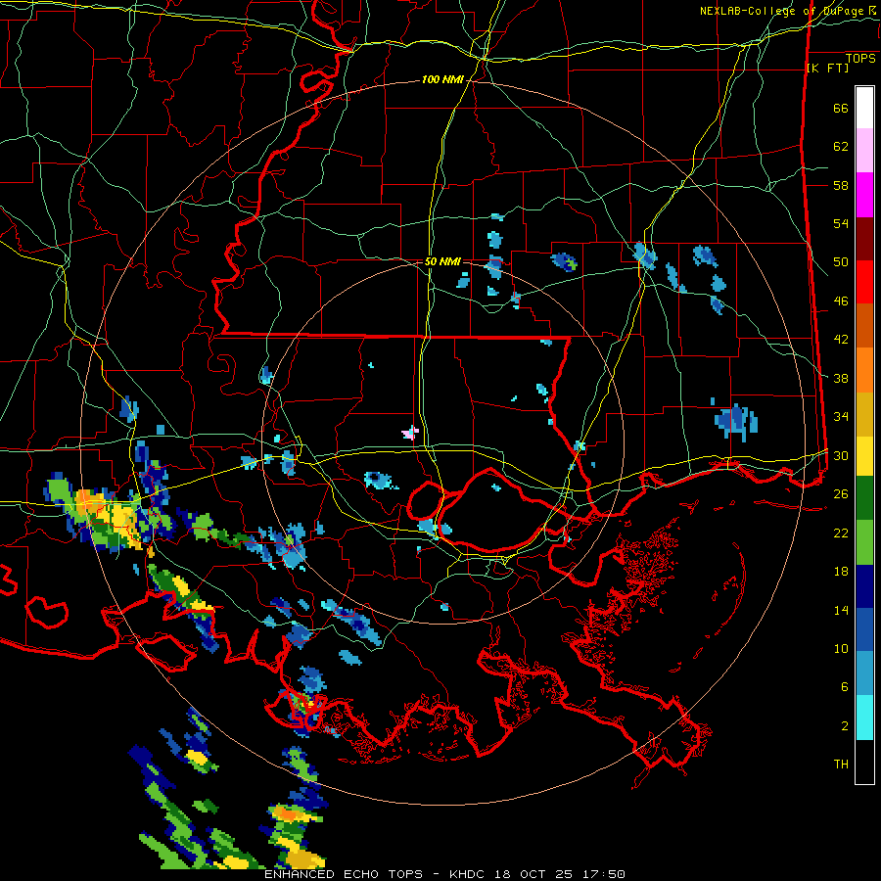
Task: Click the 10 legend value
Action: [841, 648]
